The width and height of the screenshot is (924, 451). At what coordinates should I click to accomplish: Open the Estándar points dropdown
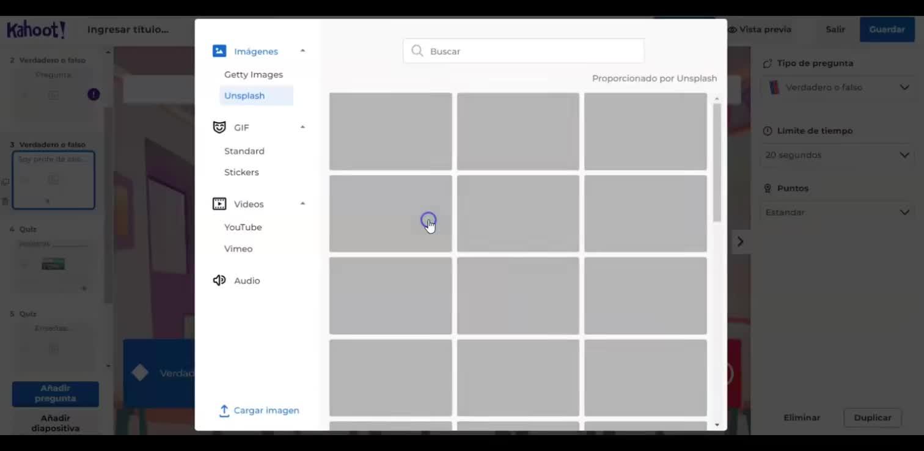coord(838,213)
